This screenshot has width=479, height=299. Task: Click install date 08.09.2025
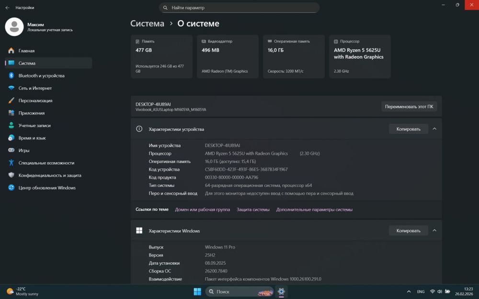216,263
